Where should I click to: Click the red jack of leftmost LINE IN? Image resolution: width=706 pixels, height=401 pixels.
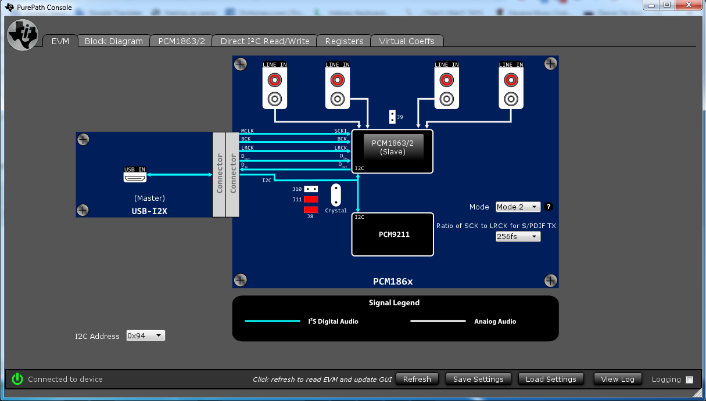pos(275,79)
